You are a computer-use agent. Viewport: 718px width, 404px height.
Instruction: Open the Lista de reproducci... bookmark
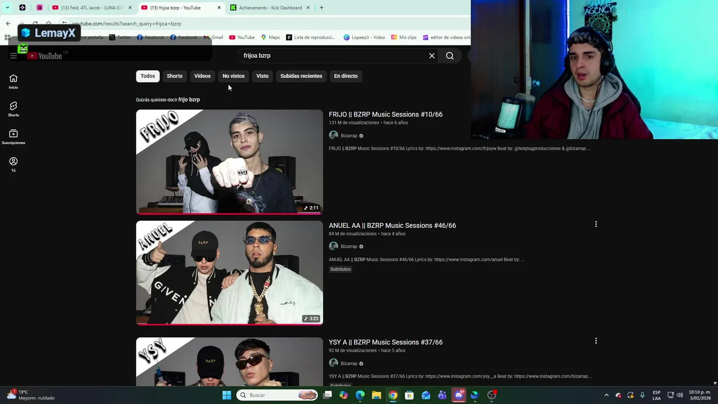click(x=310, y=38)
